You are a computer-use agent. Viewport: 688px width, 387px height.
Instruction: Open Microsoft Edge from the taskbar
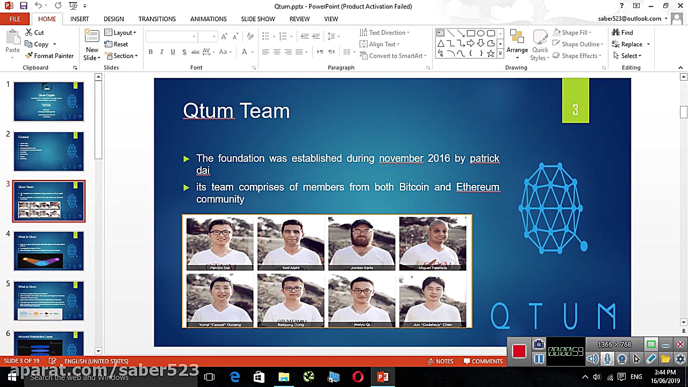(x=235, y=377)
